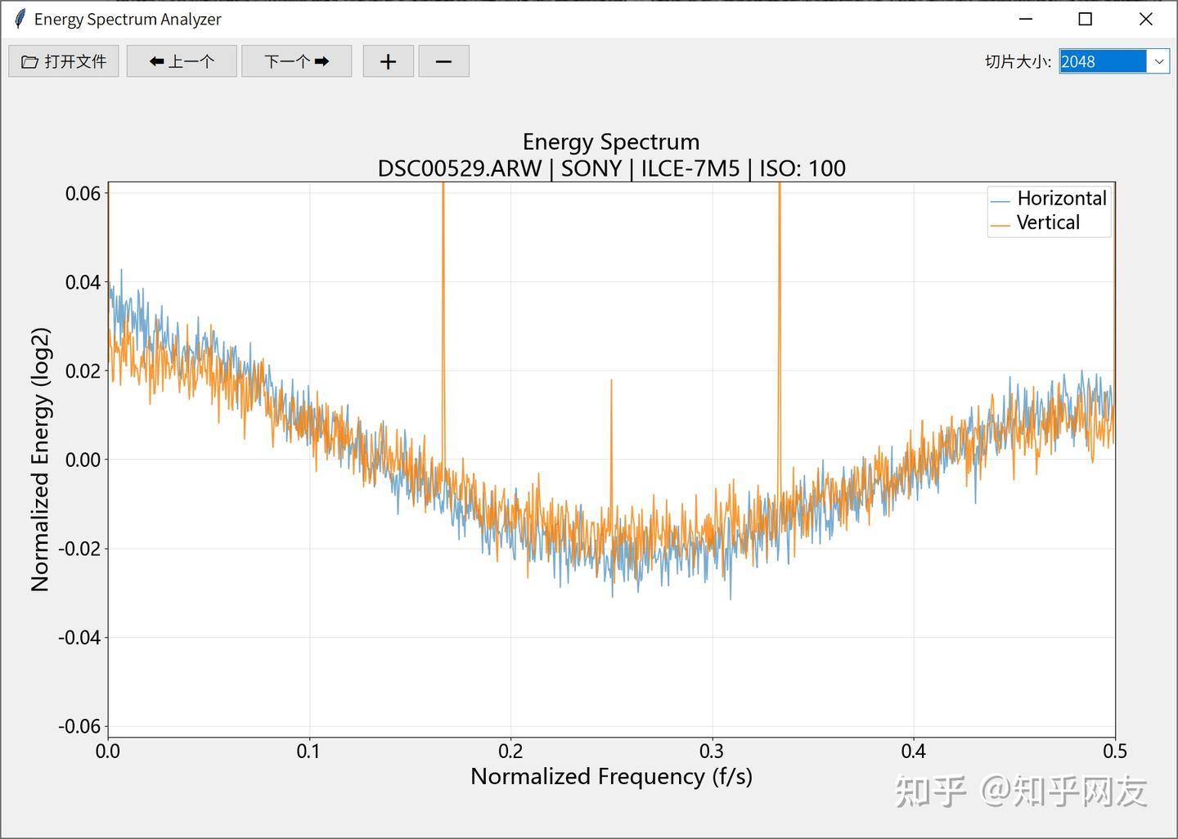1178x839 pixels.
Task: Click the 'Energy Spectrum Analyzer' window title
Action: (x=128, y=19)
